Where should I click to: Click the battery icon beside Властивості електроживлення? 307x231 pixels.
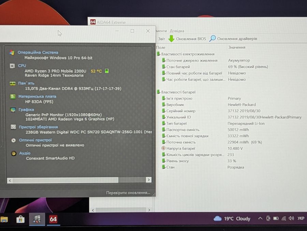coord(158,54)
